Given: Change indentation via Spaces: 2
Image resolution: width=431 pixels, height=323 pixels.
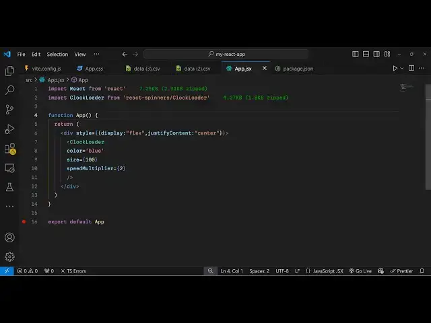Looking at the screenshot, I should pos(259,271).
